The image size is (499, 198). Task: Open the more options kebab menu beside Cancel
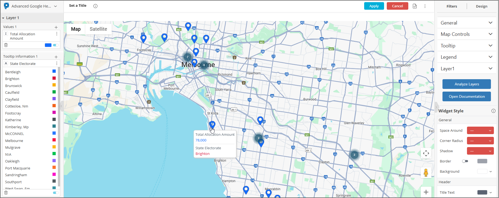tap(425, 6)
